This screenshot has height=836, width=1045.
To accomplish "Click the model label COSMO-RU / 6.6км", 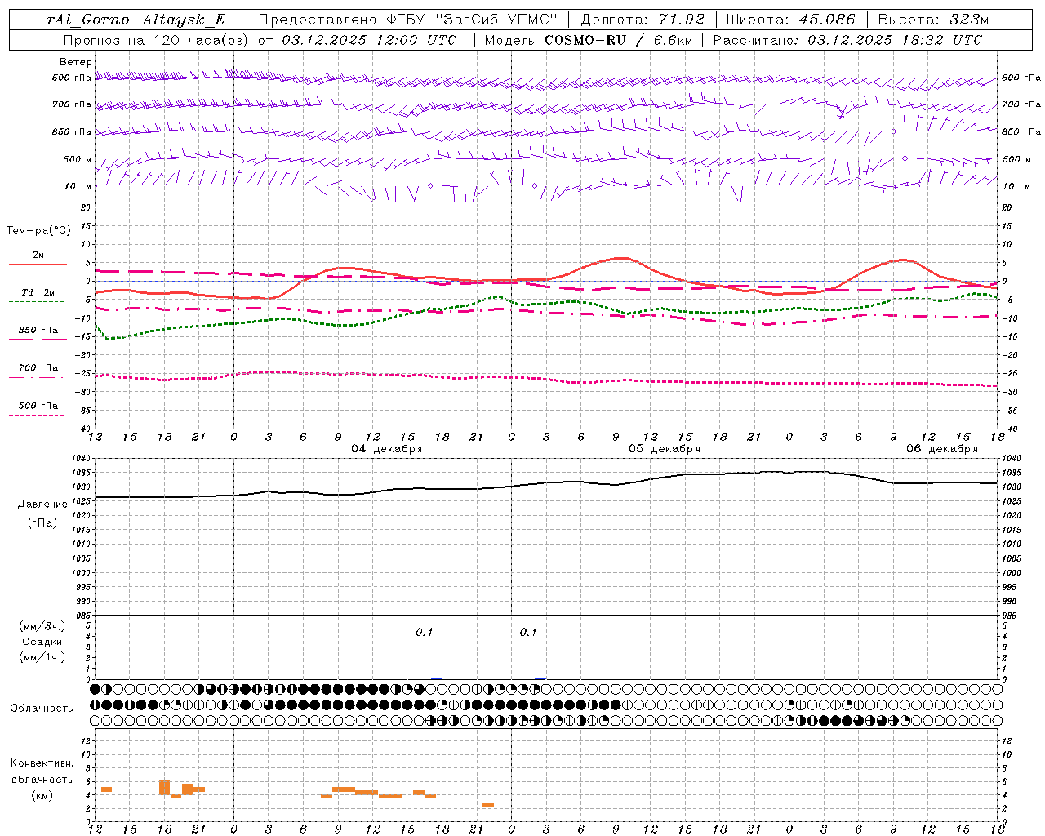I will 618,40.
